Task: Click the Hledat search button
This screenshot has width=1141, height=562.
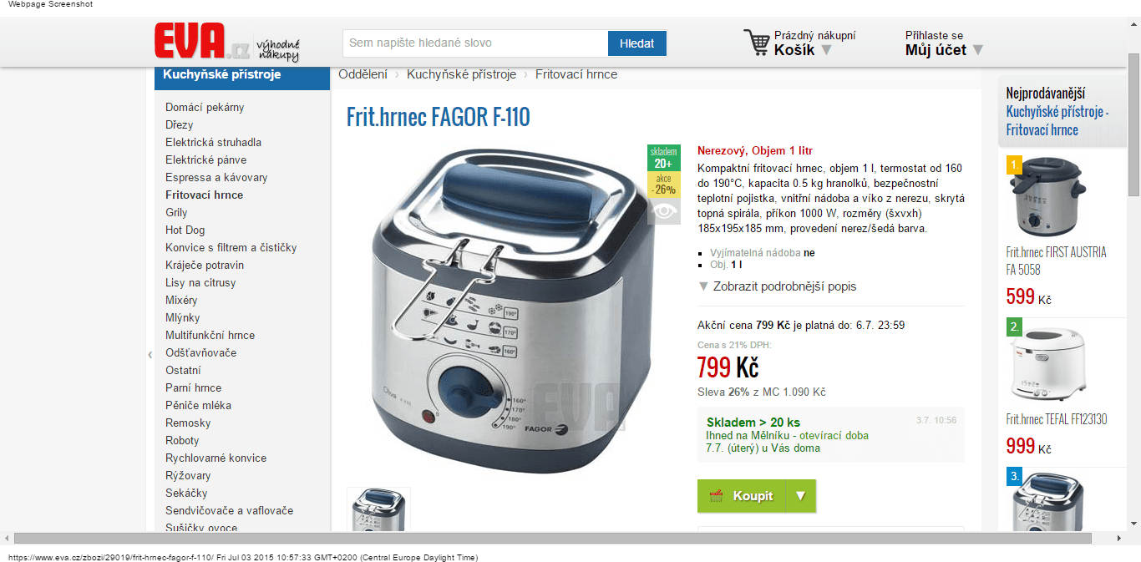Action: (637, 43)
